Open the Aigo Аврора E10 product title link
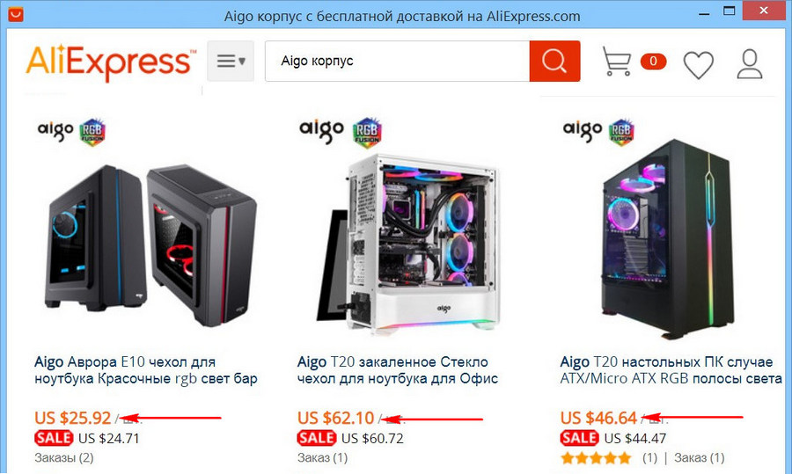Image resolution: width=792 pixels, height=474 pixels. coord(146,370)
